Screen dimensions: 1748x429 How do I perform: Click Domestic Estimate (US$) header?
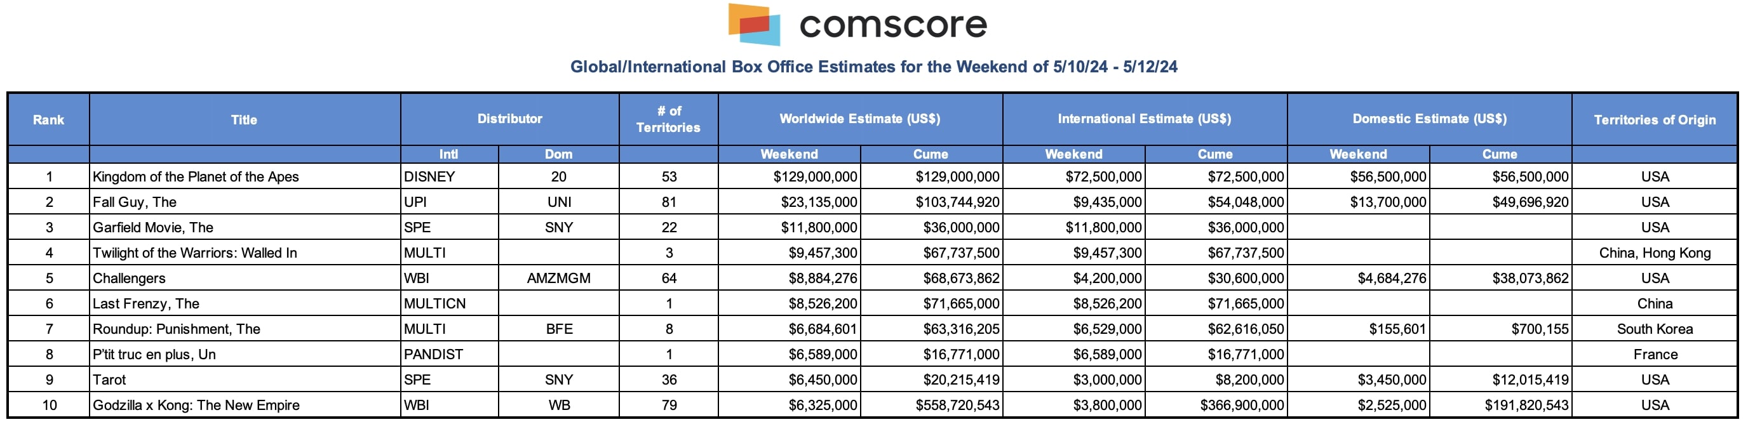click(x=1429, y=119)
